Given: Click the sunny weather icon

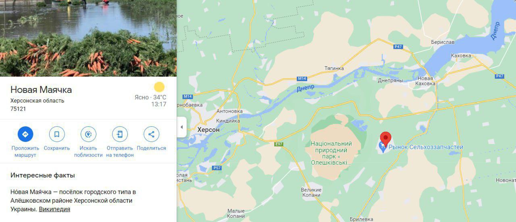Looking at the screenshot, I should [160, 87].
